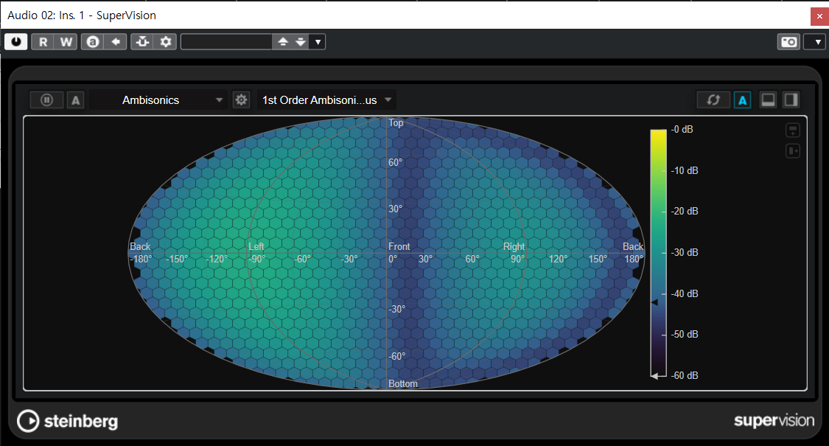
Task: Enable Read automation (R) button
Action: coord(43,42)
